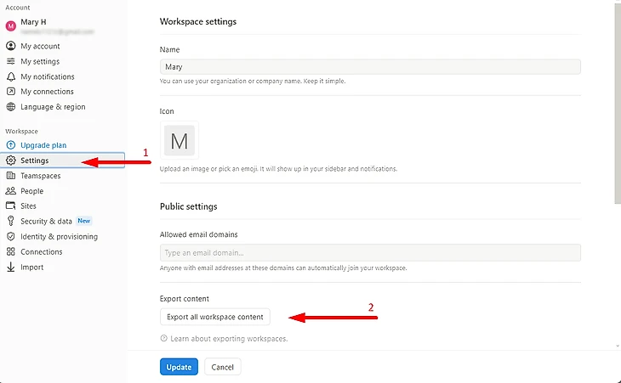This screenshot has height=383, width=621.
Task: Click the Import download icon
Action: click(x=11, y=267)
